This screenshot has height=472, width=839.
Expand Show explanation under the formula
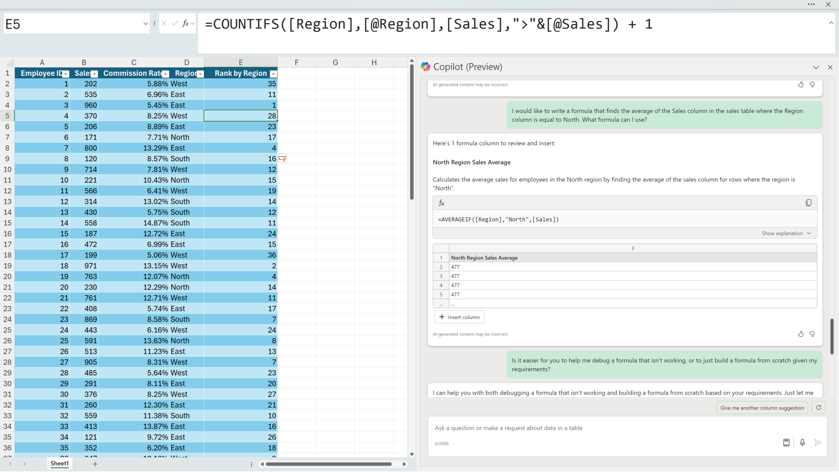[x=786, y=233]
